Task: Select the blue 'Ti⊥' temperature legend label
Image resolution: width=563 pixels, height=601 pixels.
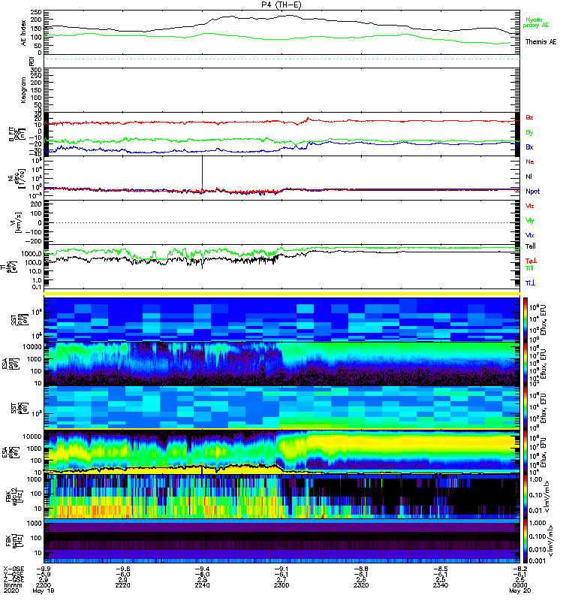Action: (x=530, y=283)
